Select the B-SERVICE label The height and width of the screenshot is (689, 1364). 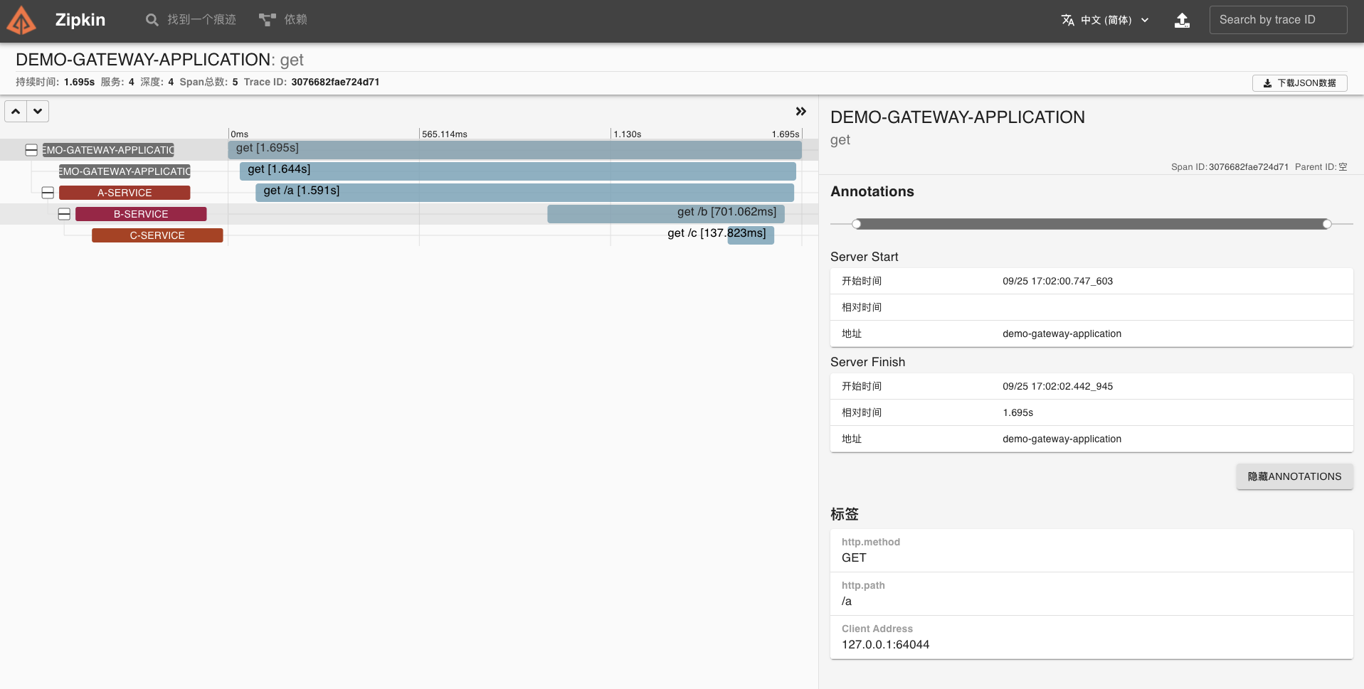point(141,214)
